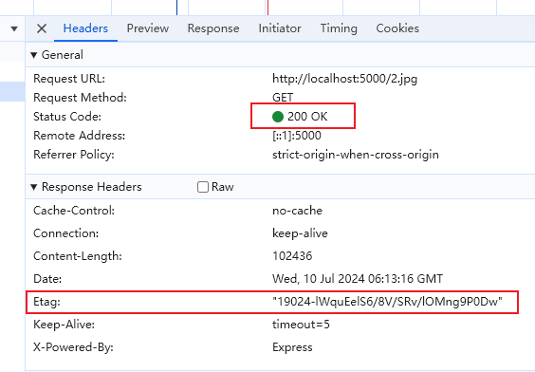
Task: Click the highlighted request row in left list
Action: point(12,91)
